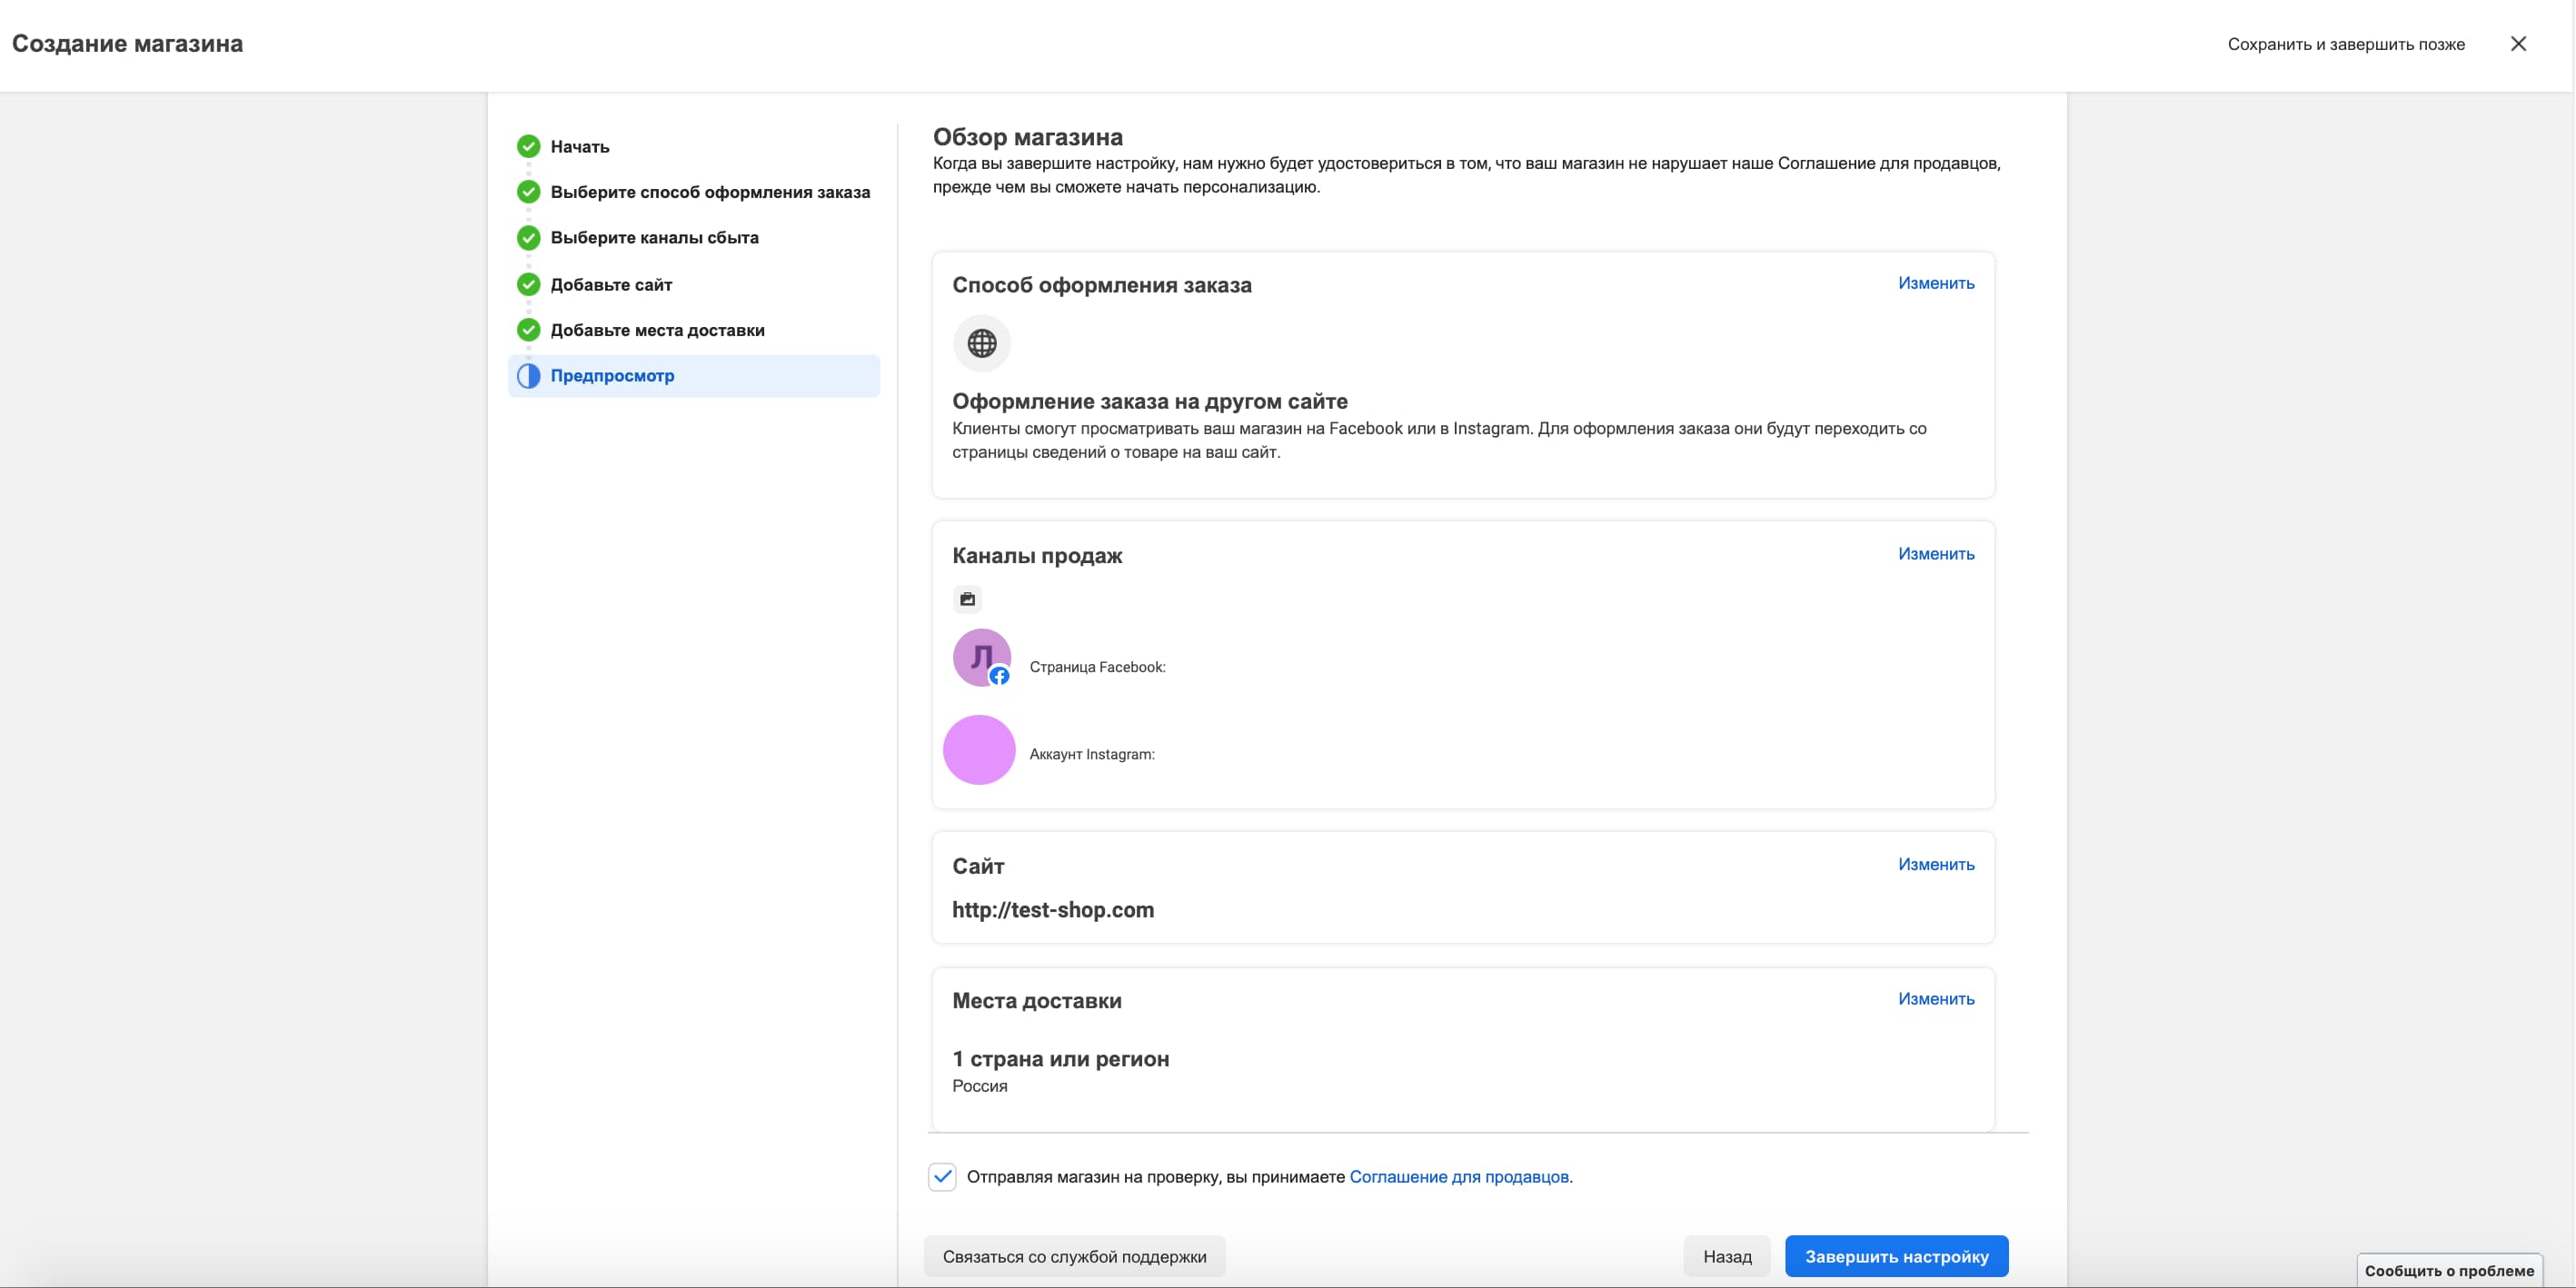
Task: Click Связаться со службой поддержки button
Action: [1074, 1256]
